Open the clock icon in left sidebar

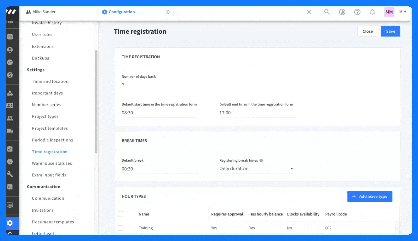[10, 162]
